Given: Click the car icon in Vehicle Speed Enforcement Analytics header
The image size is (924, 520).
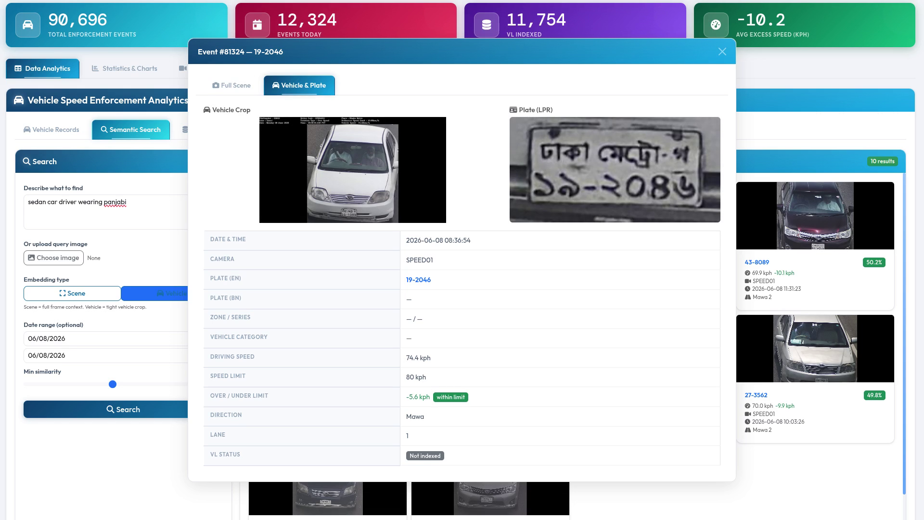Looking at the screenshot, I should (x=19, y=100).
